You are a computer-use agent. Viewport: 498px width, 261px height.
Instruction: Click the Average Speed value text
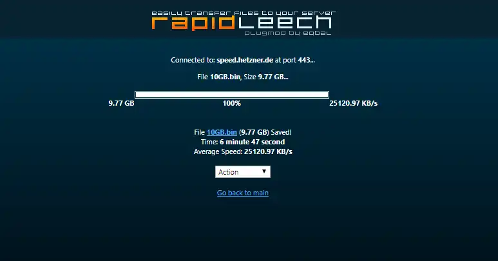tap(268, 152)
